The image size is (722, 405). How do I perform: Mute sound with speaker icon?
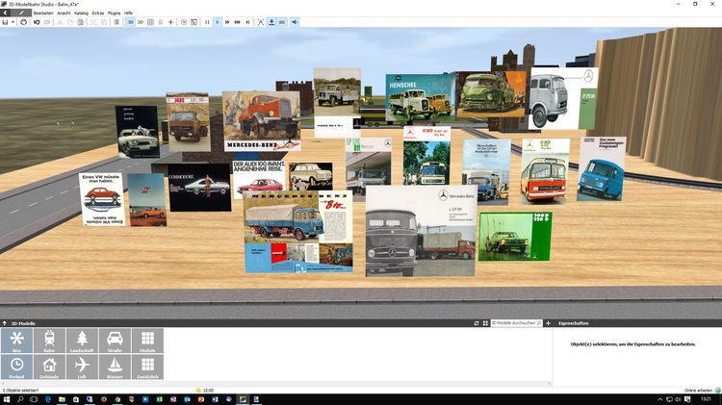[x=295, y=22]
